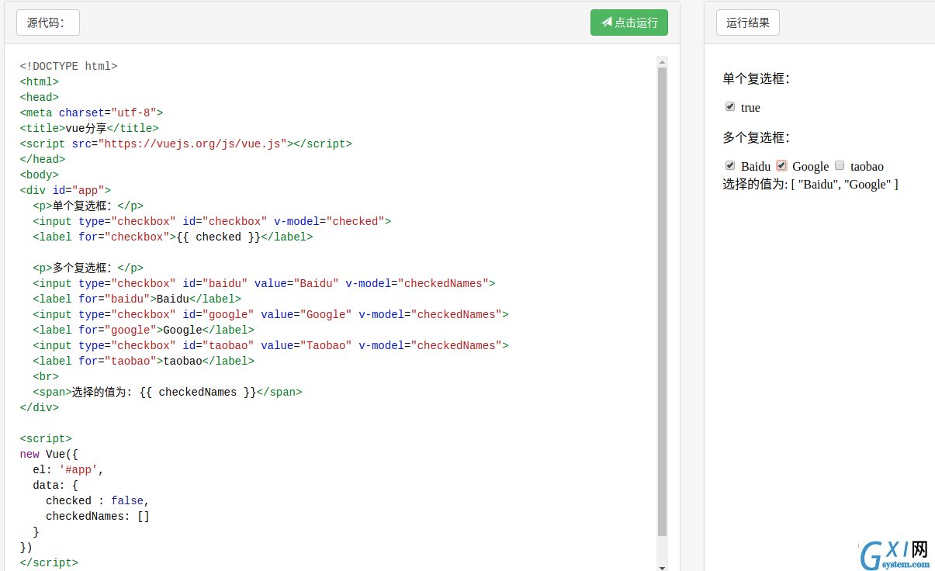This screenshot has width=935, height=571.
Task: Click the <p>单个复选框 code line
Action: click(88, 206)
